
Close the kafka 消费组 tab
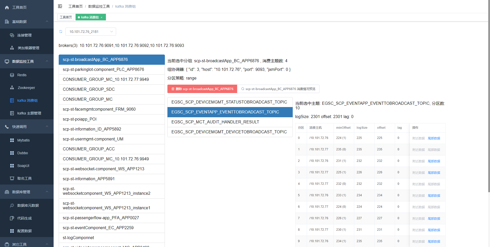tap(102, 17)
